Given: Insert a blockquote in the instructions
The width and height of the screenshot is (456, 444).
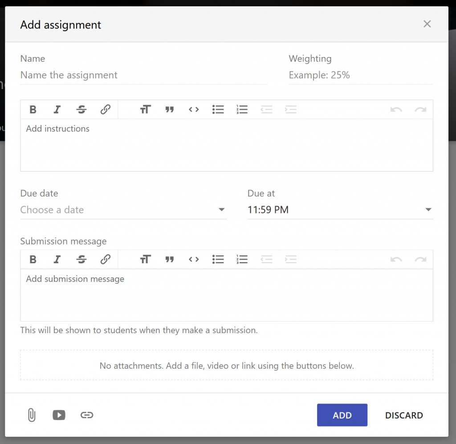Looking at the screenshot, I should [x=170, y=109].
